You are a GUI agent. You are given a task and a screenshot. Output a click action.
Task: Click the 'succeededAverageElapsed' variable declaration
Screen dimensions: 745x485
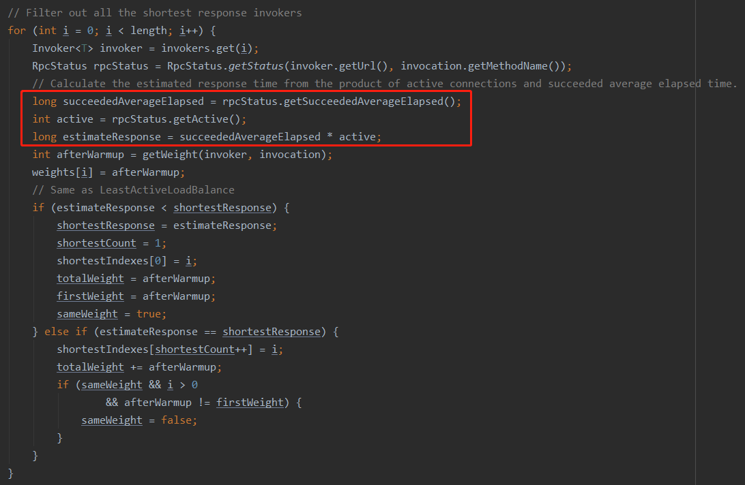133,101
